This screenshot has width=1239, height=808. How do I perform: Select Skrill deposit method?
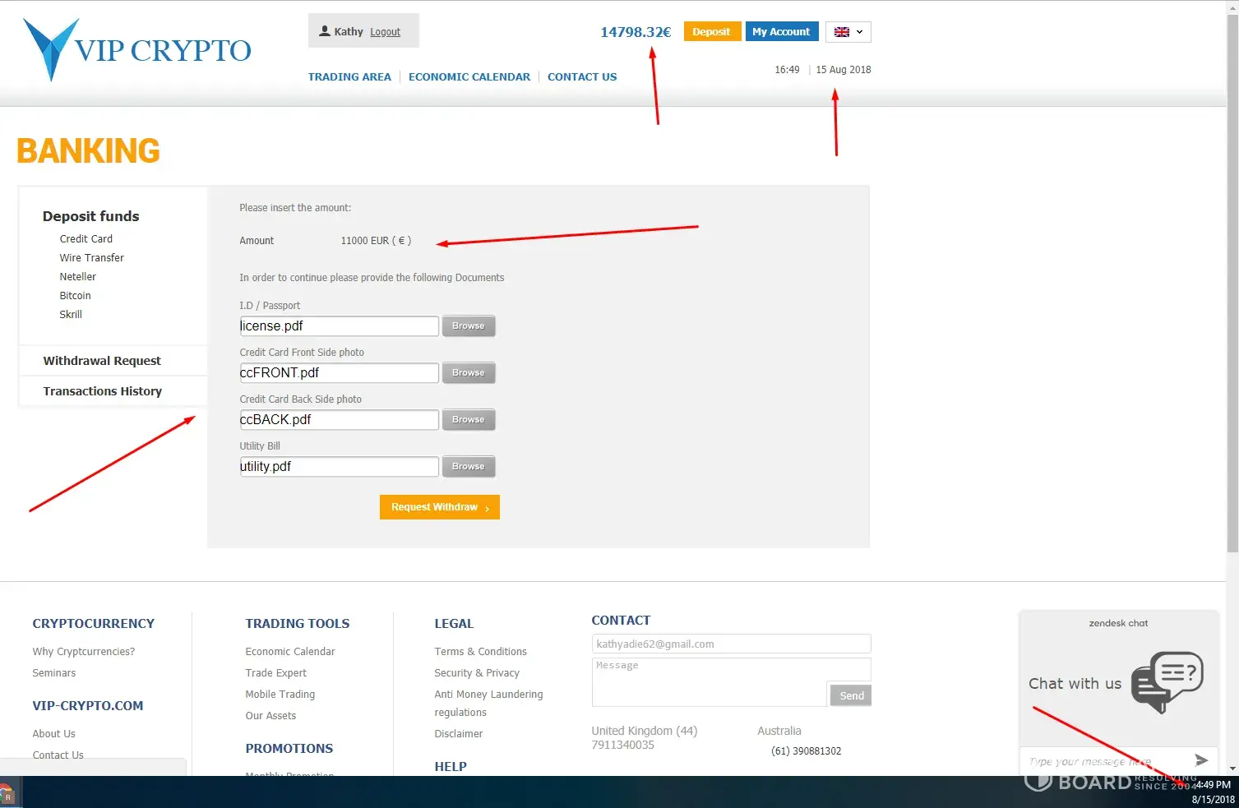click(x=71, y=314)
